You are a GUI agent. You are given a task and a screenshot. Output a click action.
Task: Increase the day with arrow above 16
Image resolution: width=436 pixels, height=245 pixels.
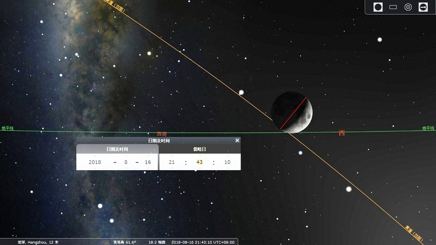tap(148, 156)
